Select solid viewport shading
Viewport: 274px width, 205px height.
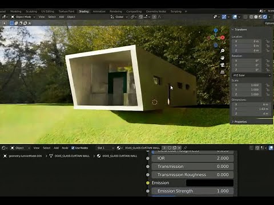(x=256, y=17)
